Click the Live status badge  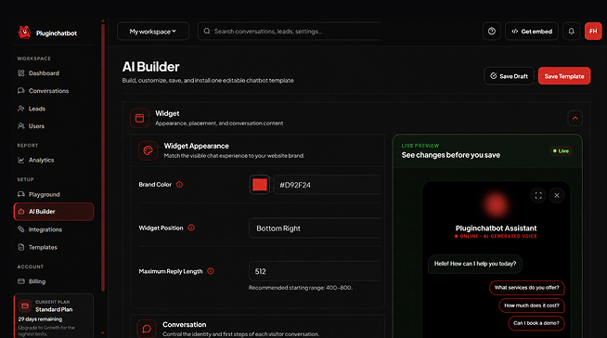[561, 151]
